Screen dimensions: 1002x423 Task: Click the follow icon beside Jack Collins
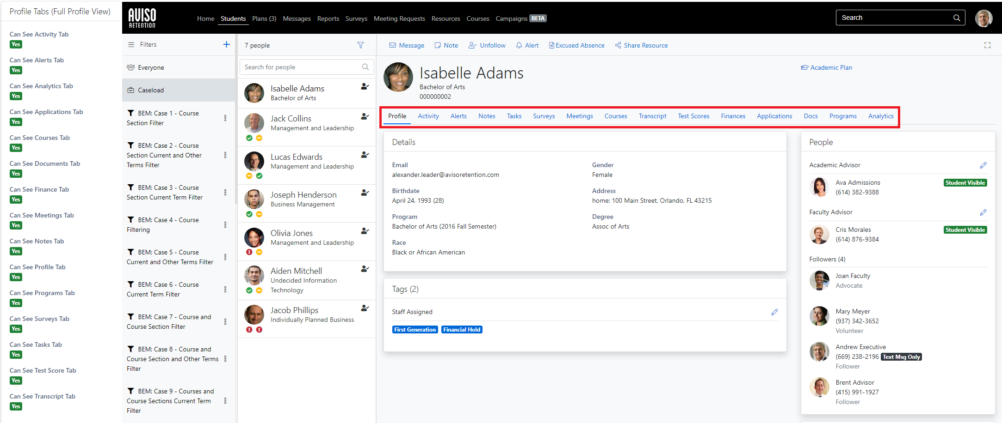click(365, 116)
